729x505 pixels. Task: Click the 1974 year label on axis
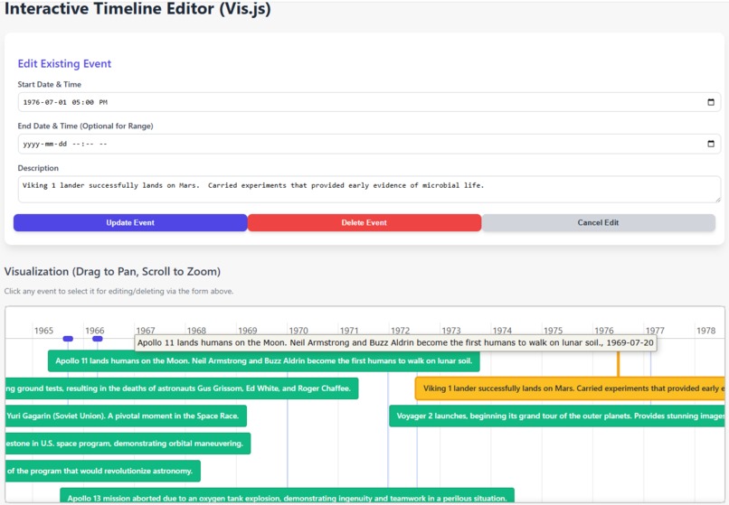502,331
